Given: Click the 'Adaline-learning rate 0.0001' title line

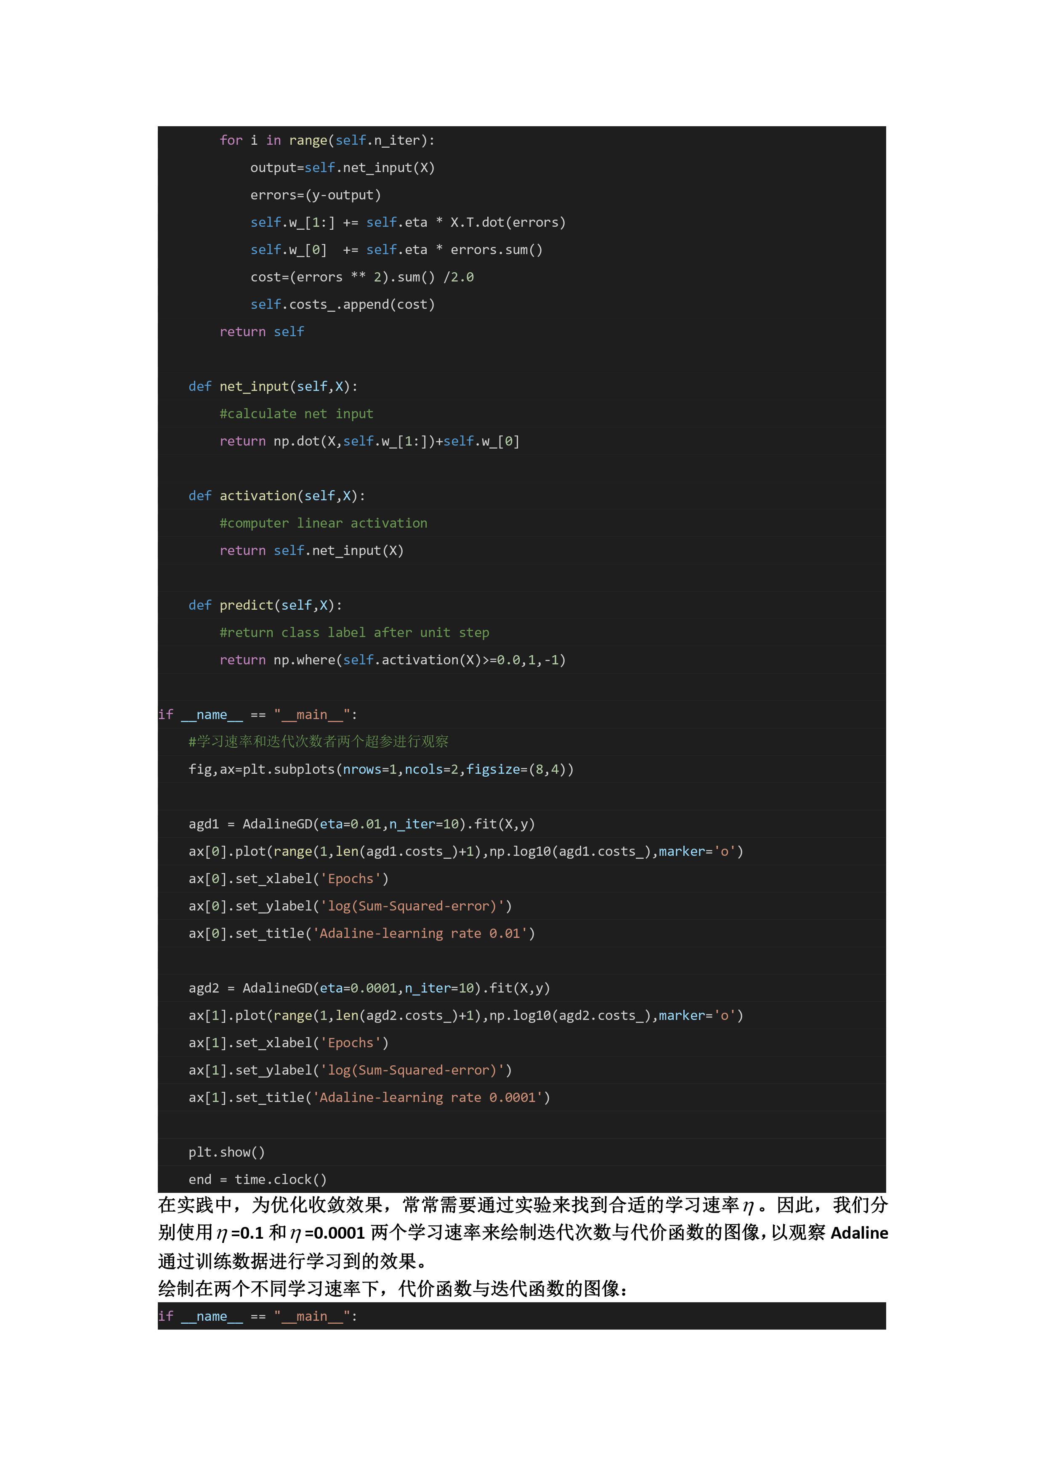Looking at the screenshot, I should click(369, 1097).
